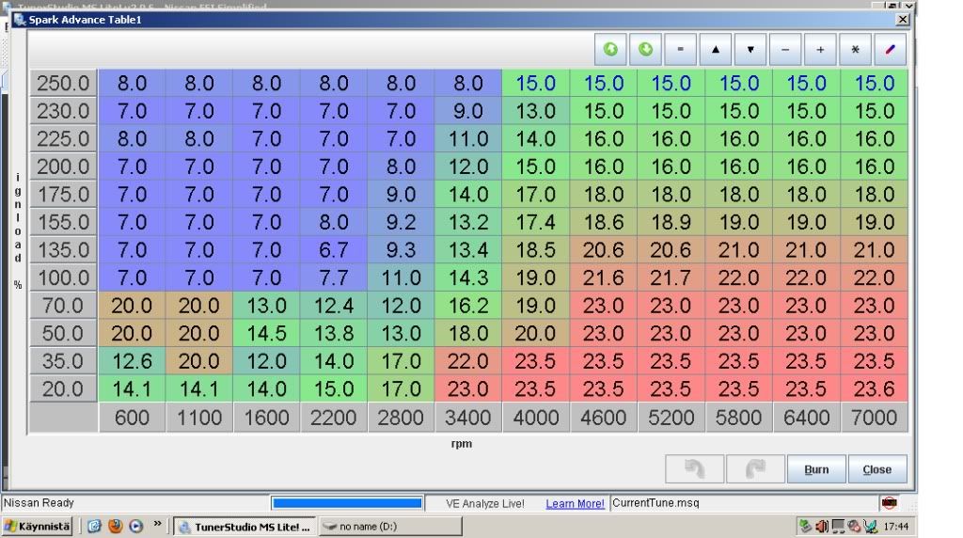The width and height of the screenshot is (963, 538).
Task: Click the CurrentTune.msq status text
Action: click(x=655, y=503)
